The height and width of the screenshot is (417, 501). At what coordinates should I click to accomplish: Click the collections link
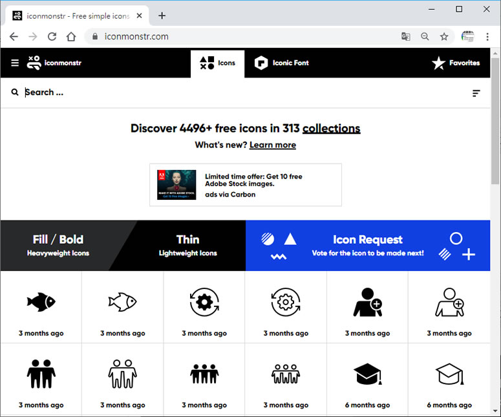(x=331, y=128)
